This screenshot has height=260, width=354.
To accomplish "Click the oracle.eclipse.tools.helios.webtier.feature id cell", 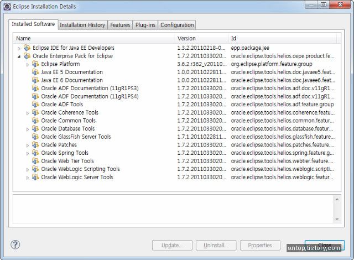I will 282,161.
